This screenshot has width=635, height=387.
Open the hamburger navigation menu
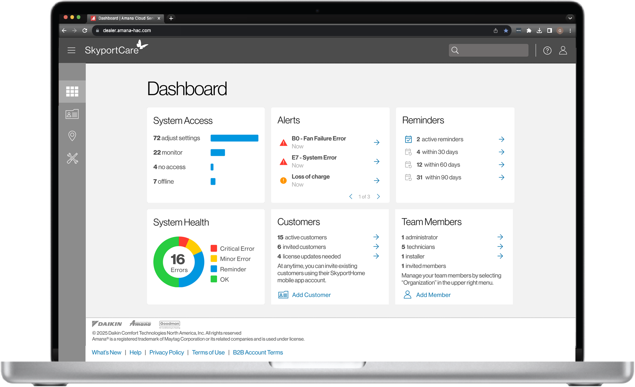[x=71, y=50]
